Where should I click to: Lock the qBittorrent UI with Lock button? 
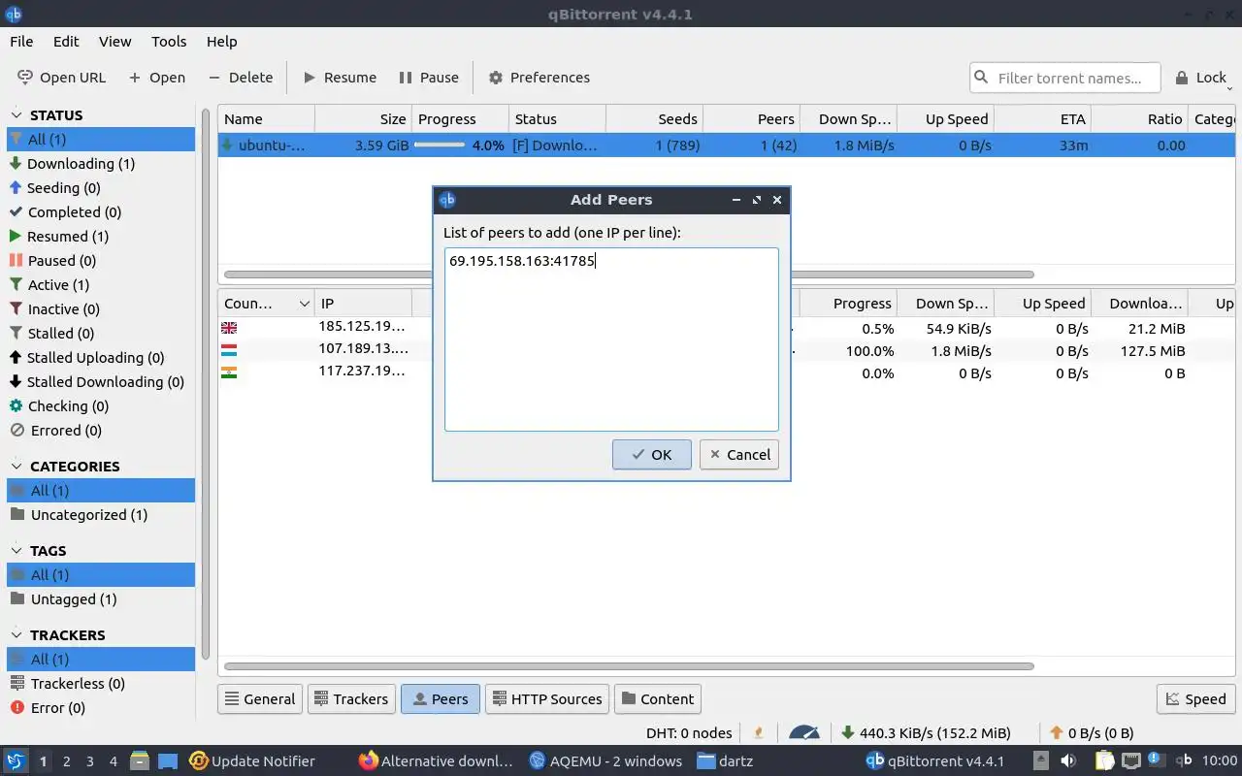point(1201,78)
